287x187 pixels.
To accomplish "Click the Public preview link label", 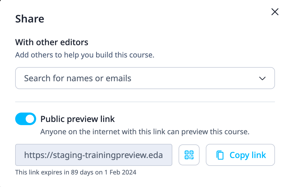I will [x=78, y=119].
